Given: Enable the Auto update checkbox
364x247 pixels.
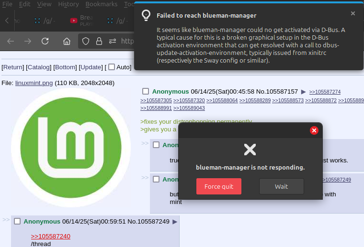Looking at the screenshot, I should click(112, 67).
